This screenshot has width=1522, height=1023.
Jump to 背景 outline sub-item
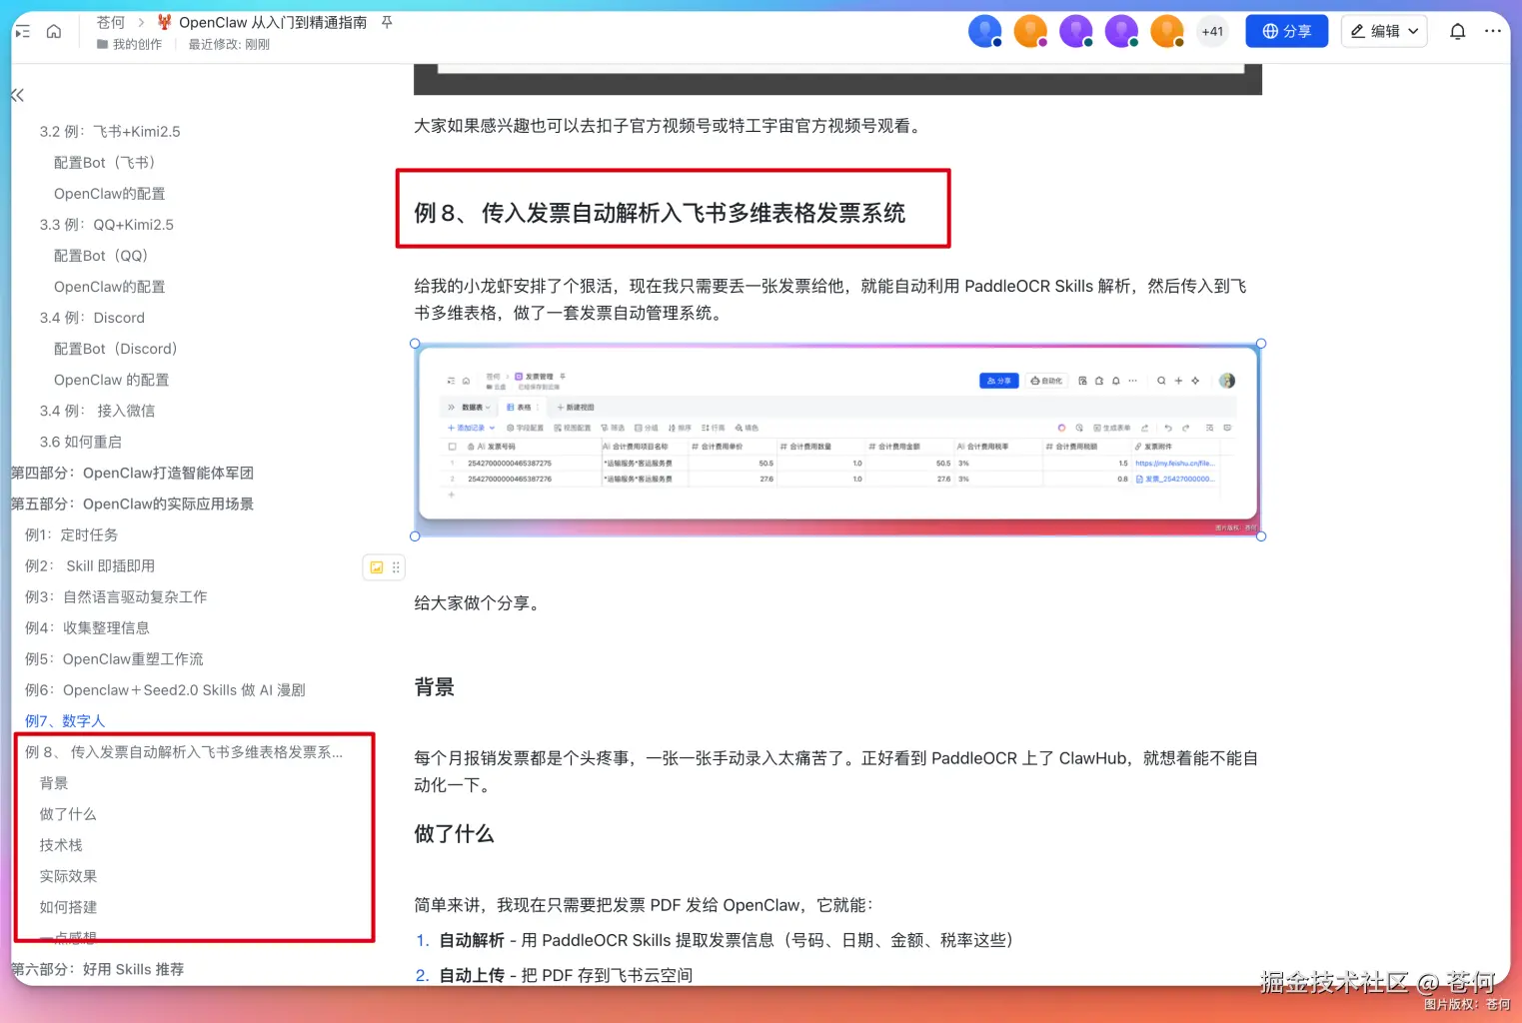point(54,783)
